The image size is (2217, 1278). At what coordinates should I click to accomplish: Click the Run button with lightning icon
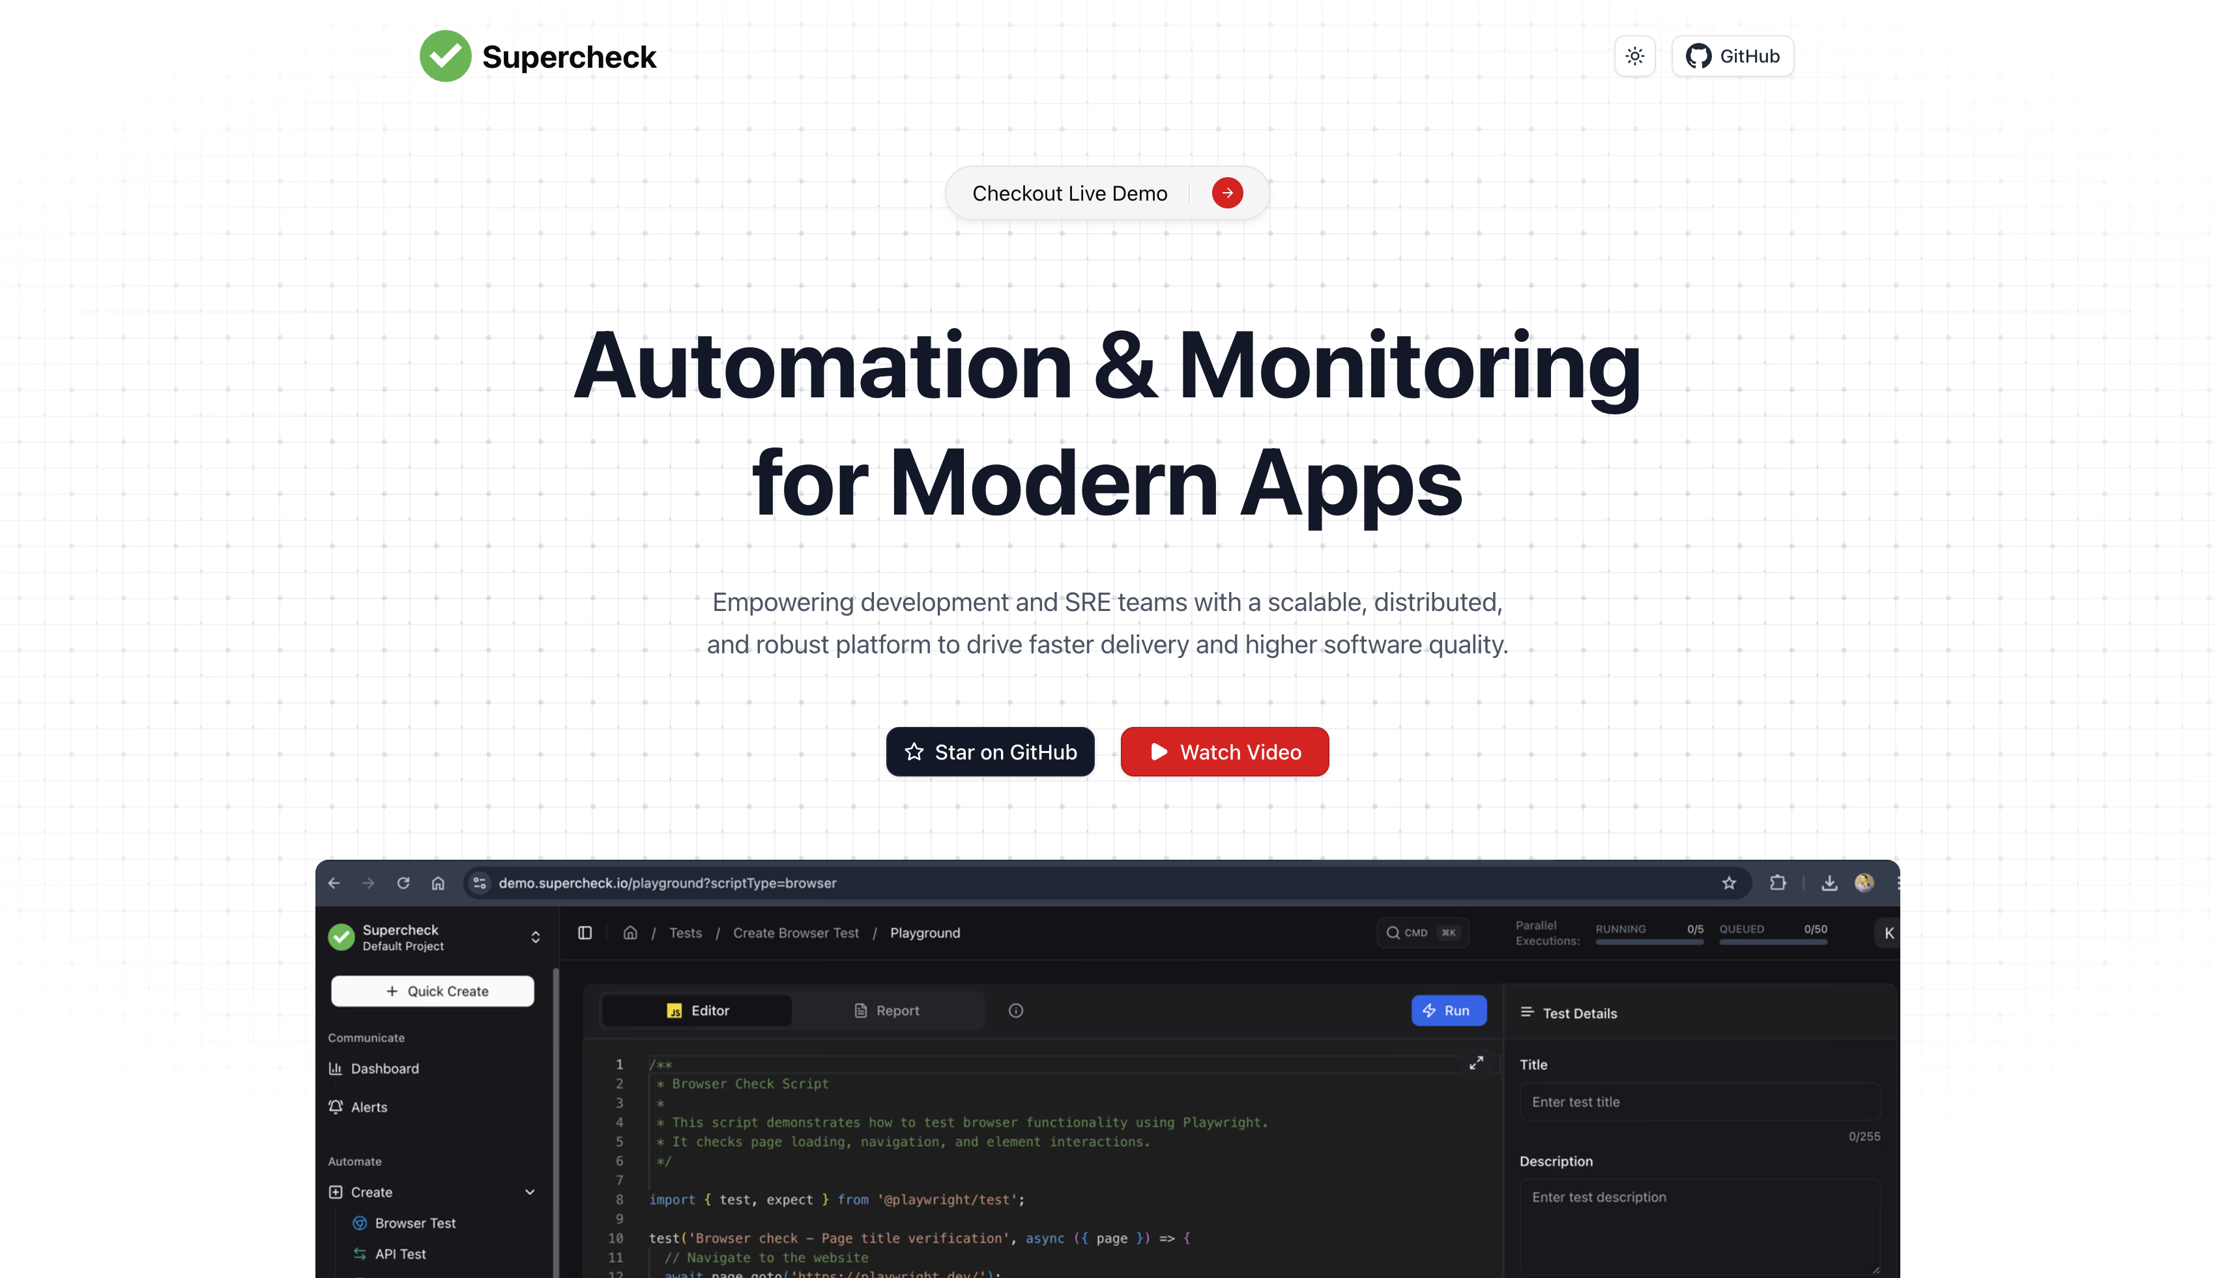click(1448, 1011)
